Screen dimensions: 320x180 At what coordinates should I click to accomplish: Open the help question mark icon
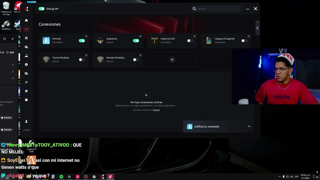coord(26,100)
